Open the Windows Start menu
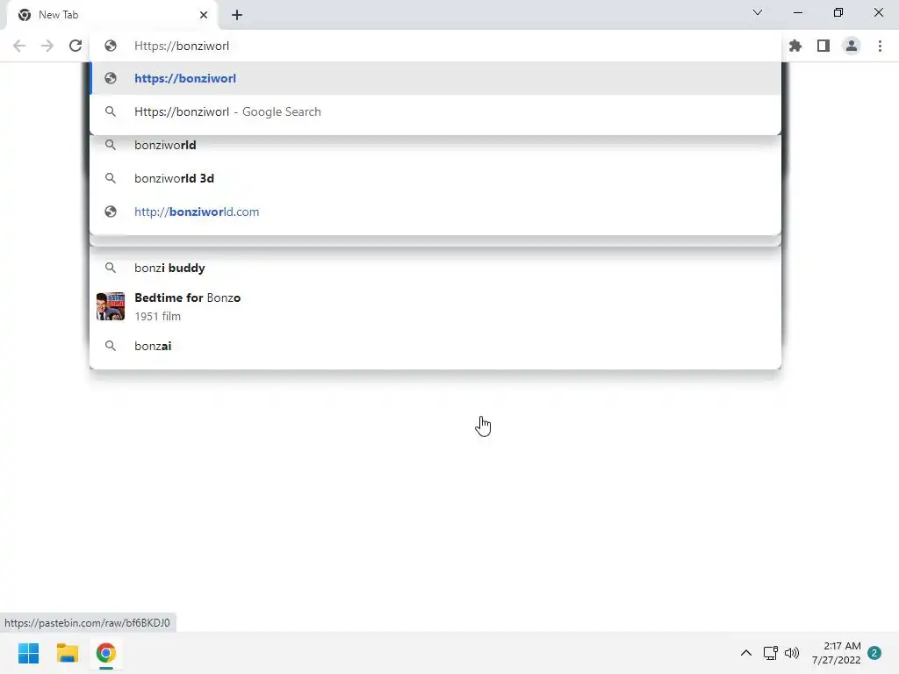The height and width of the screenshot is (674, 899). point(28,653)
